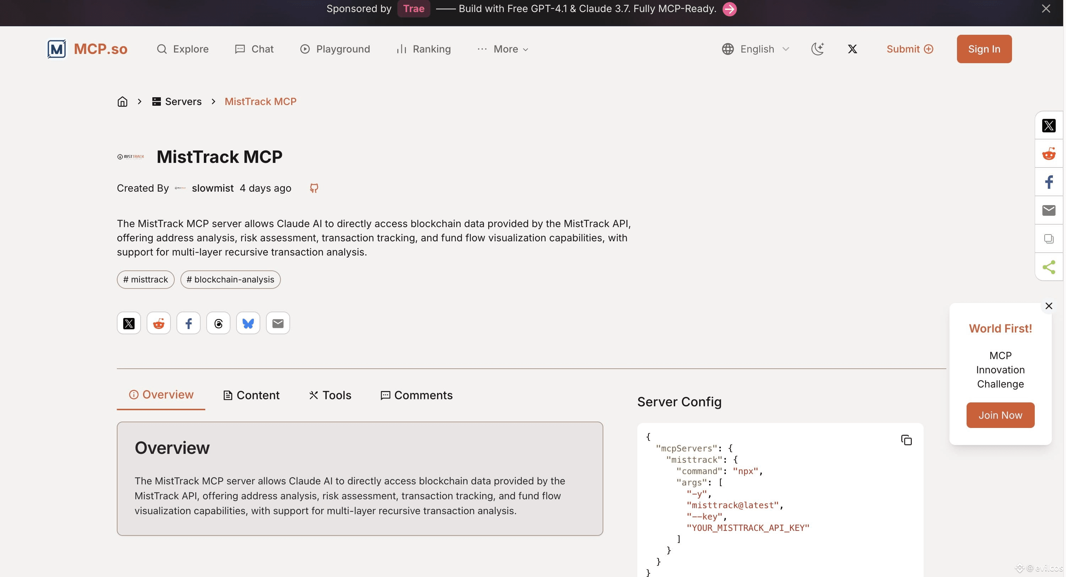Select the blockchain-analysis tag

[x=230, y=280]
